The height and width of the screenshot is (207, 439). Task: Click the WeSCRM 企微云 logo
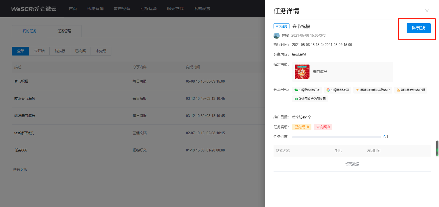[34, 9]
